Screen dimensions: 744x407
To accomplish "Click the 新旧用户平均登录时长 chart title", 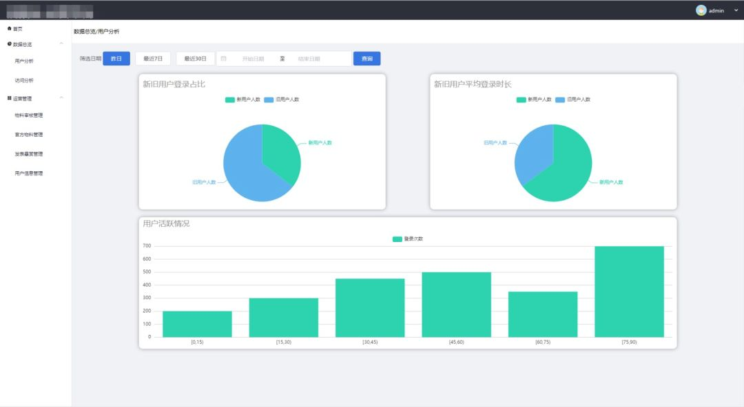I will click(473, 85).
